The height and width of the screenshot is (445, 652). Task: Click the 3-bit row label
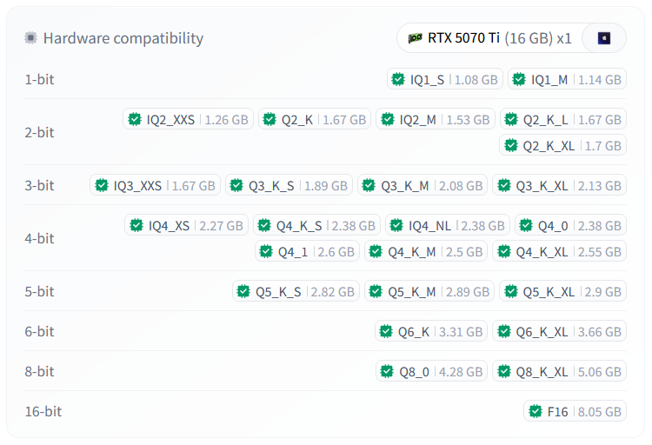[x=39, y=185]
